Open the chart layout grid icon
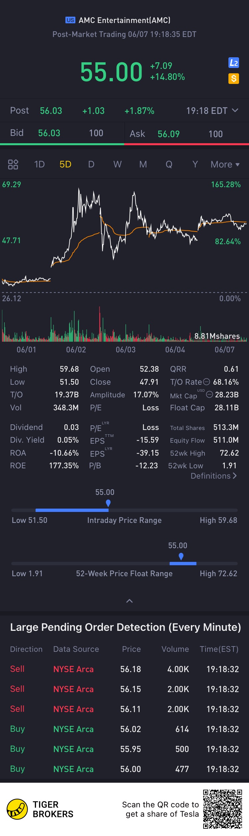 point(13,164)
